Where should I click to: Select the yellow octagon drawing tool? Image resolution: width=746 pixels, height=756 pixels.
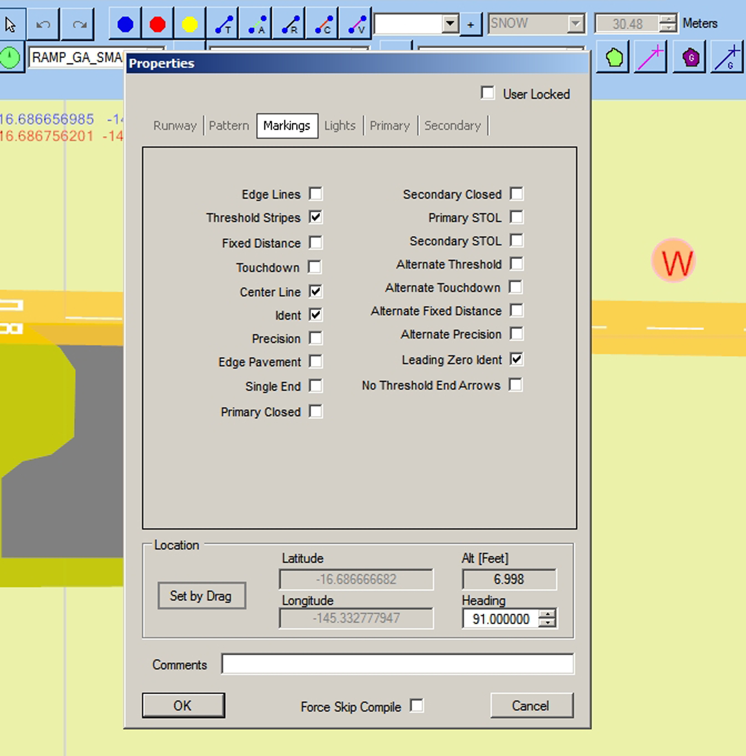[190, 24]
